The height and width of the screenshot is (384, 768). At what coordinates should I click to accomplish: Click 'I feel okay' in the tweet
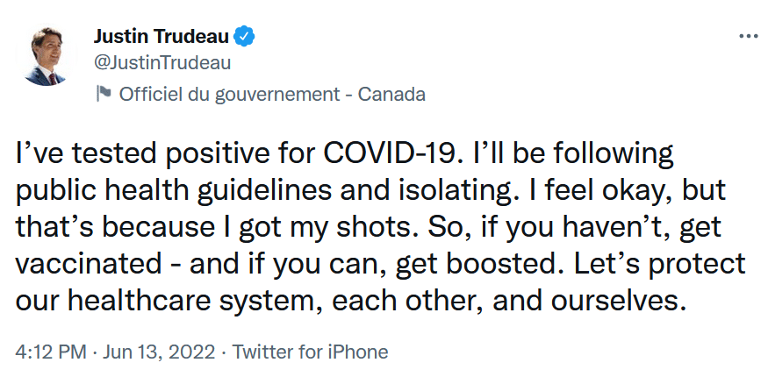tap(600, 191)
